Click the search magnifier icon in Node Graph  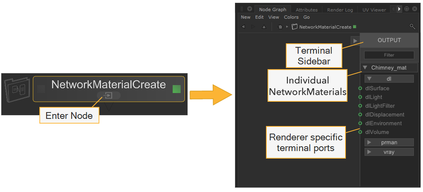pos(413,27)
